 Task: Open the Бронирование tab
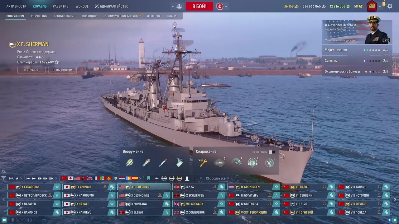pos(65,16)
